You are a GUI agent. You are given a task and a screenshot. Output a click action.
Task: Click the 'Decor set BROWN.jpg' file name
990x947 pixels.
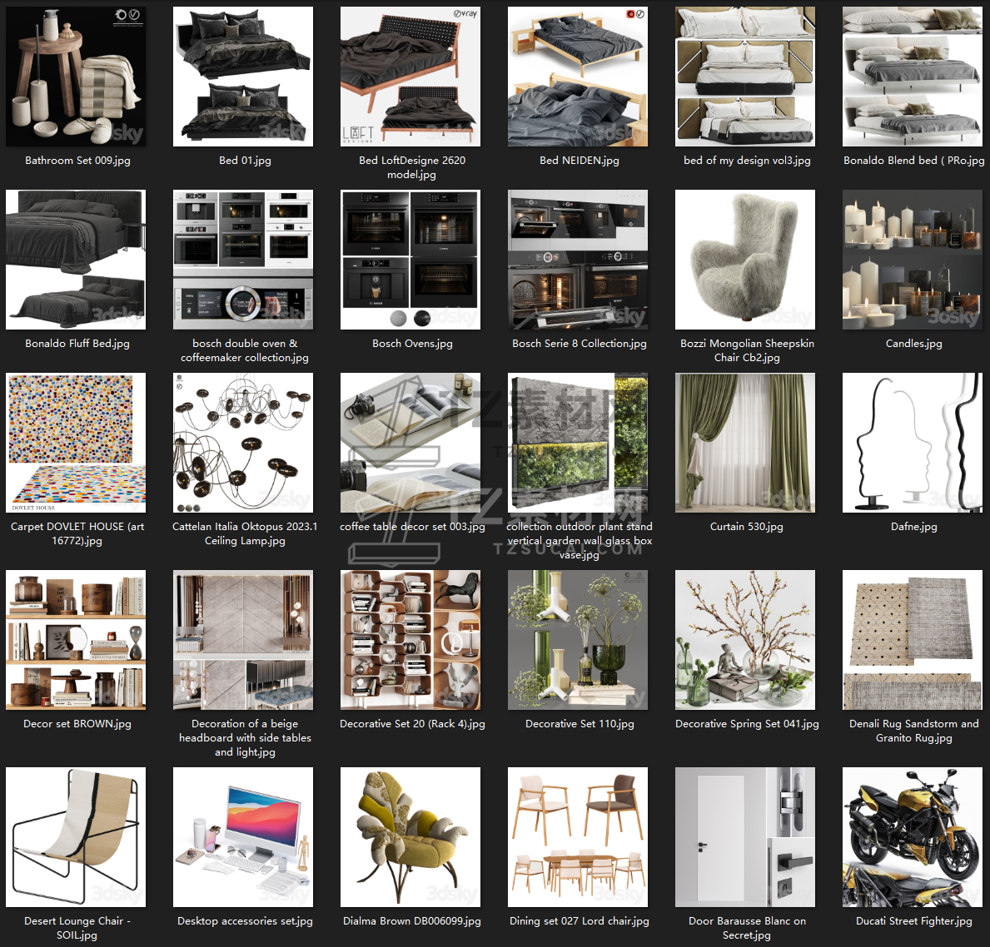pos(77,724)
